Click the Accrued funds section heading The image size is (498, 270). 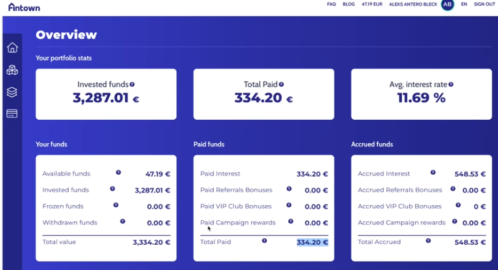(372, 144)
